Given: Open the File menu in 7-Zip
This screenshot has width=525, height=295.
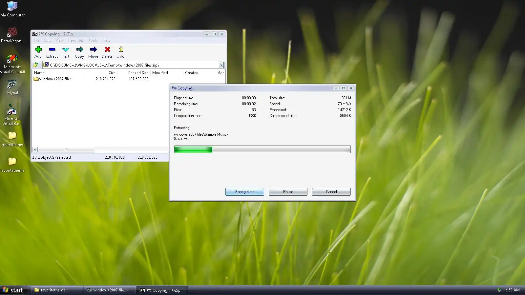Looking at the screenshot, I should click(37, 40).
